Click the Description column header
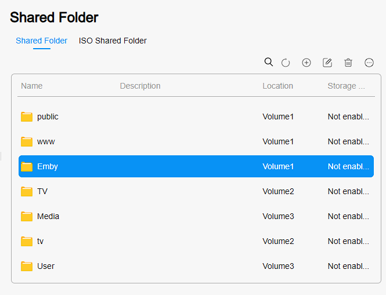The width and height of the screenshot is (386, 295). 140,86
